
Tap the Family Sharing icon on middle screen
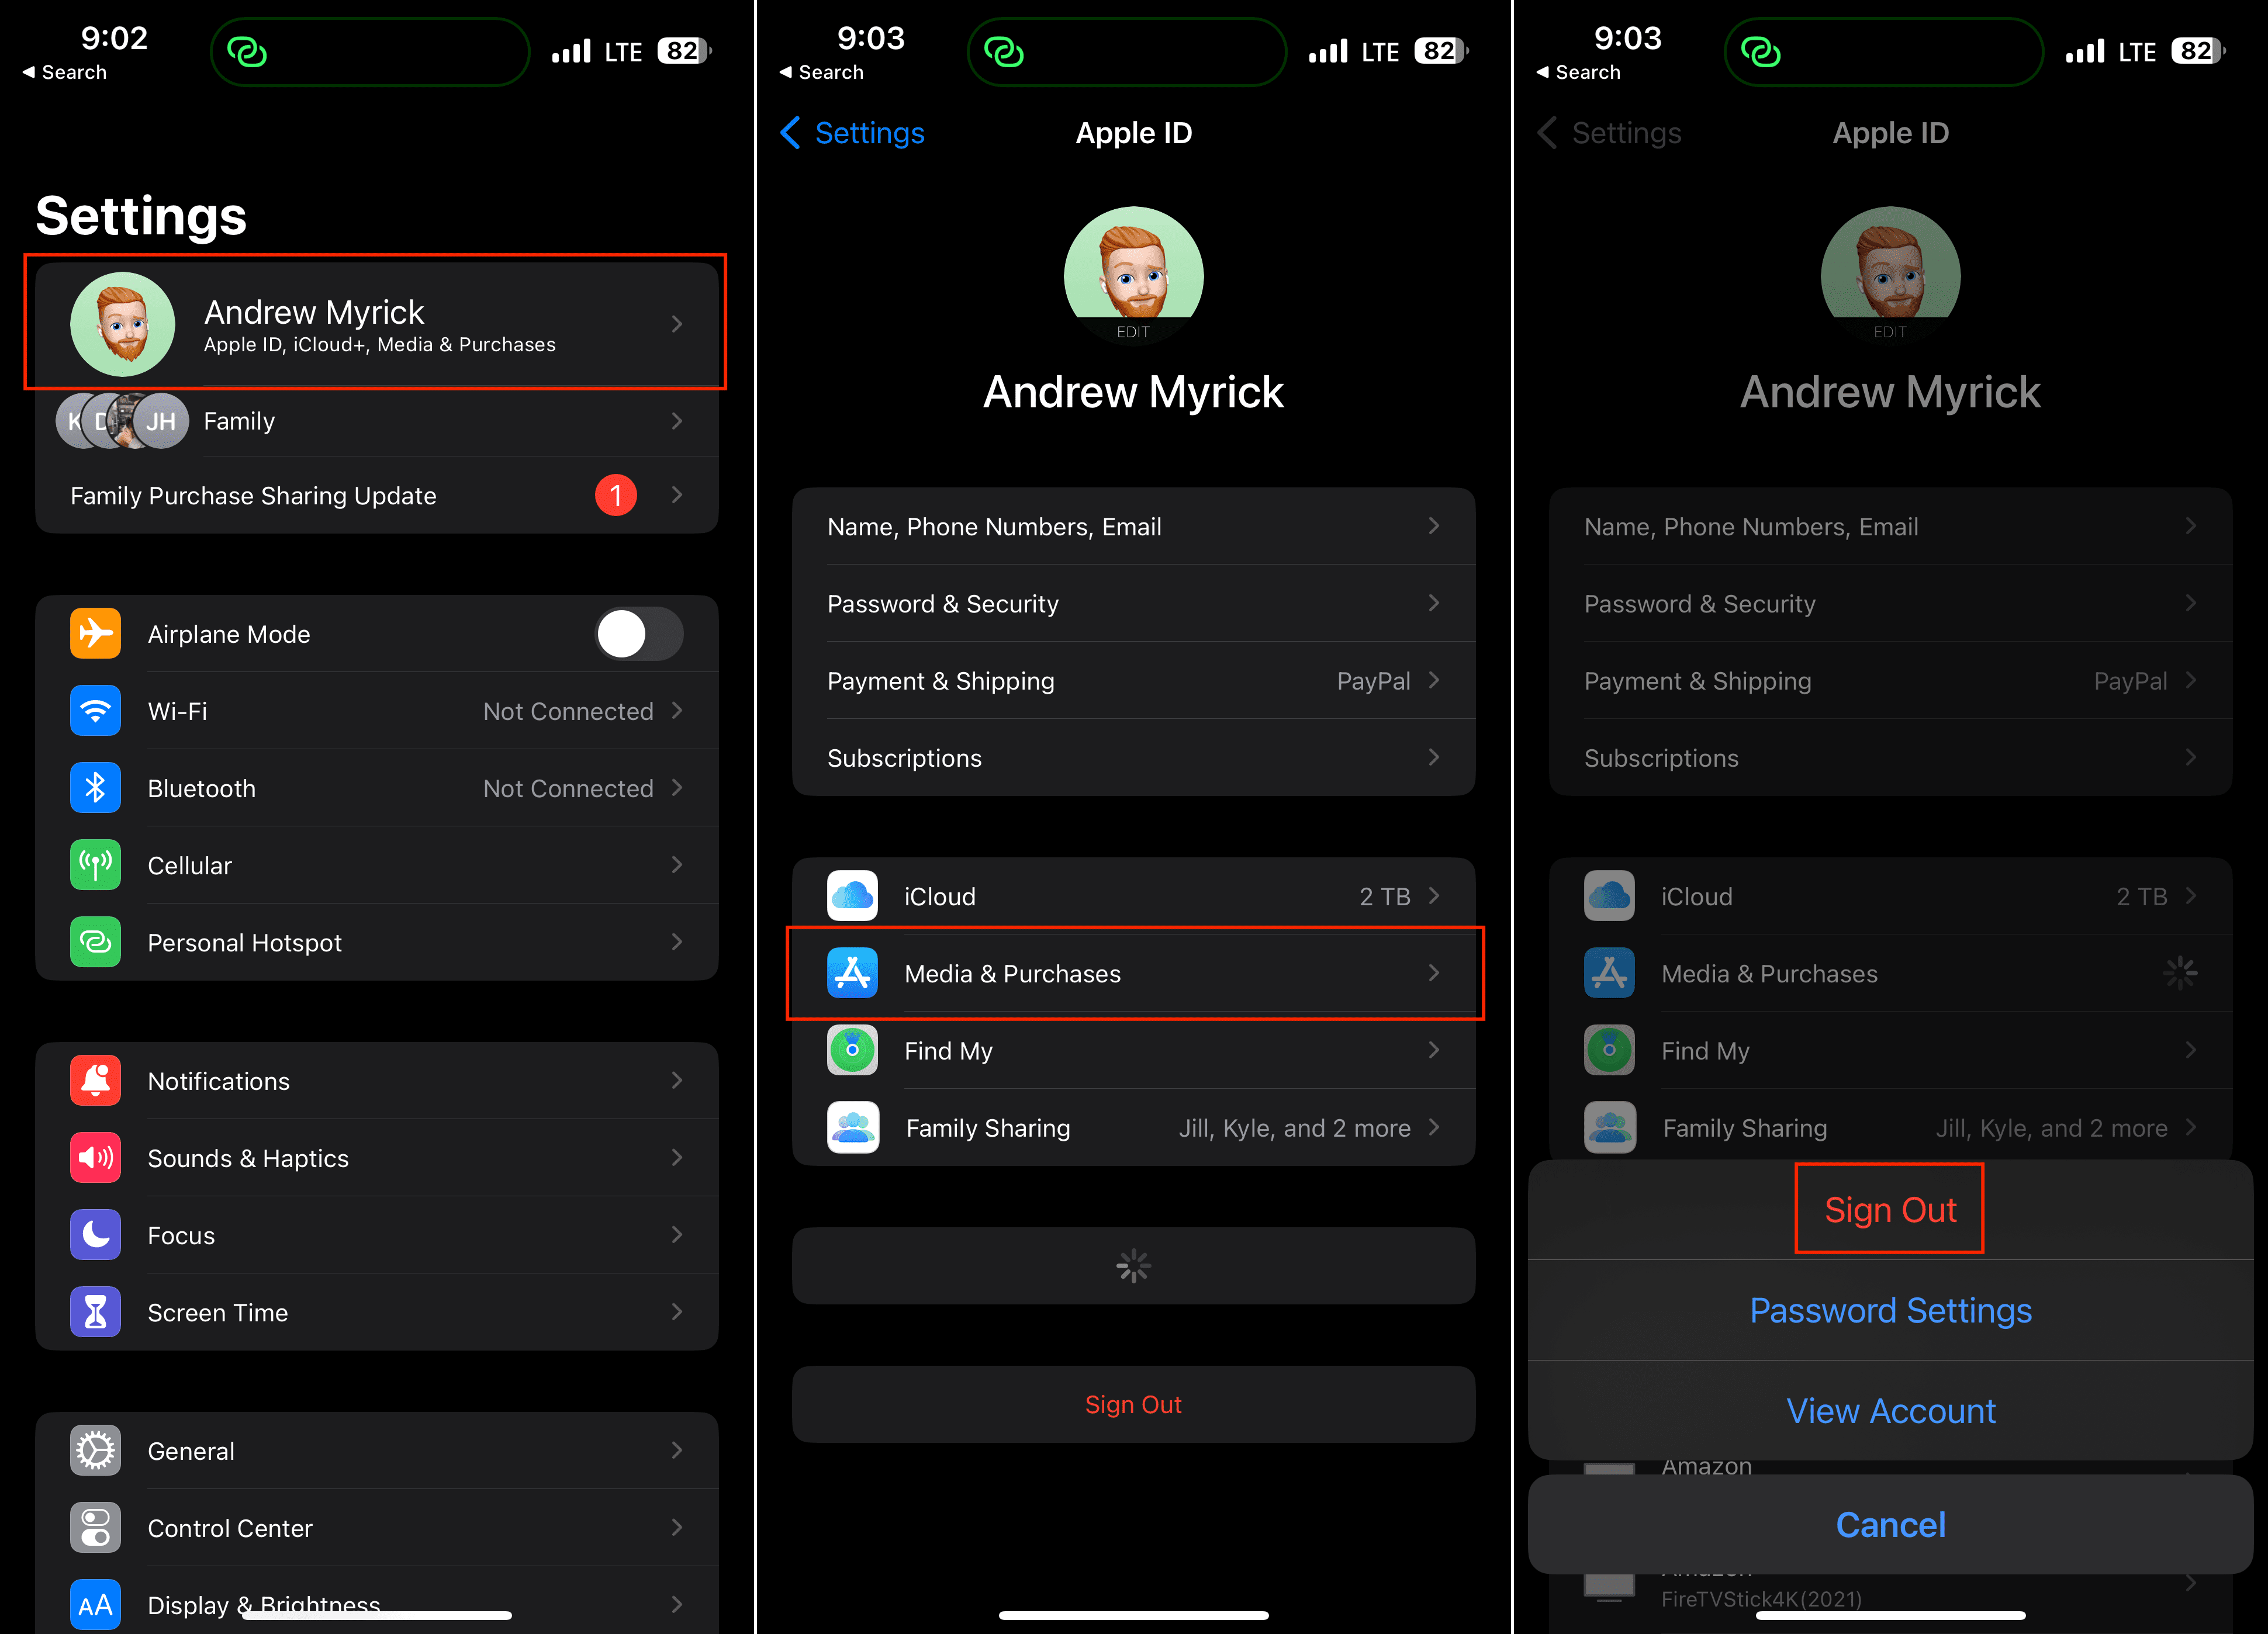coord(852,1127)
